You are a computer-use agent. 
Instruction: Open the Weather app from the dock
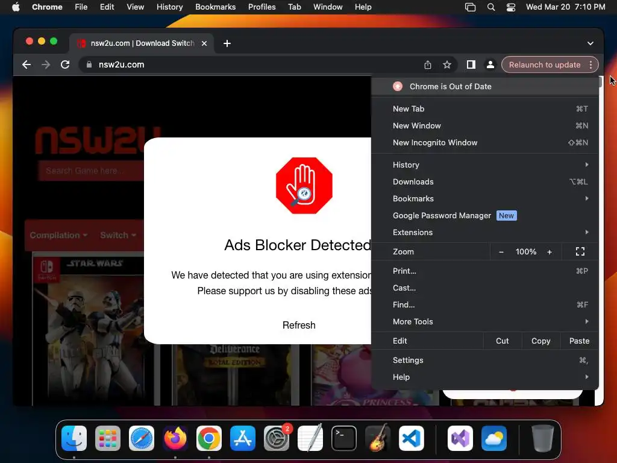click(x=494, y=438)
